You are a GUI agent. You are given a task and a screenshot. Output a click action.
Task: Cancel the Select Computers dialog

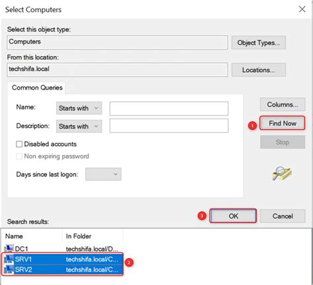(x=283, y=216)
